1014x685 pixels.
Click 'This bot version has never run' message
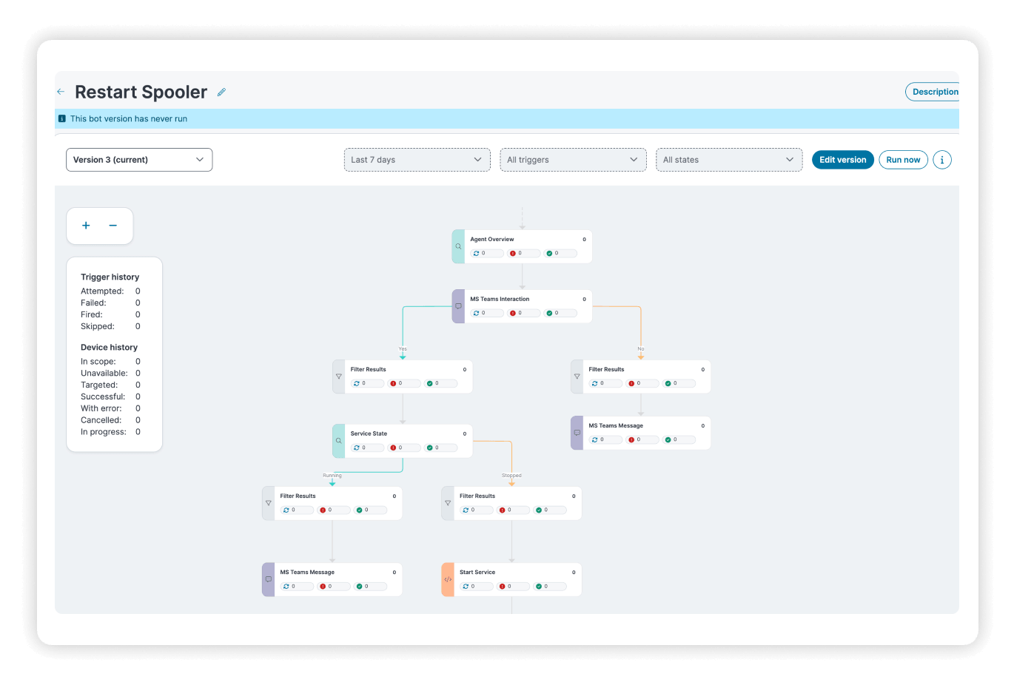[x=129, y=118]
